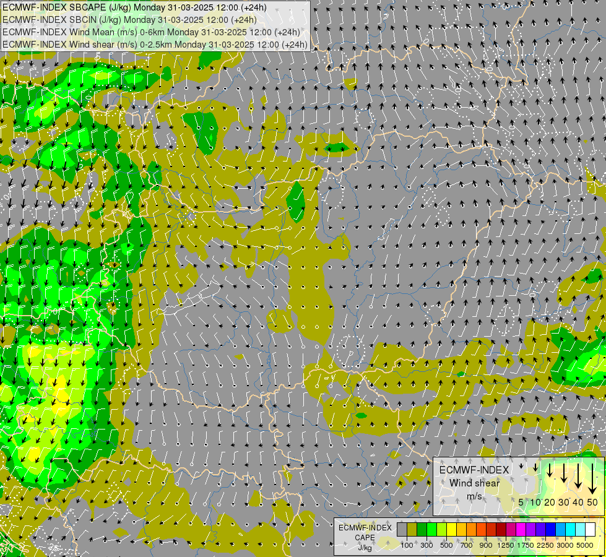This screenshot has width=606, height=557.
Task: Select the amber CAPE legend swatch before 700
Action: point(462,529)
